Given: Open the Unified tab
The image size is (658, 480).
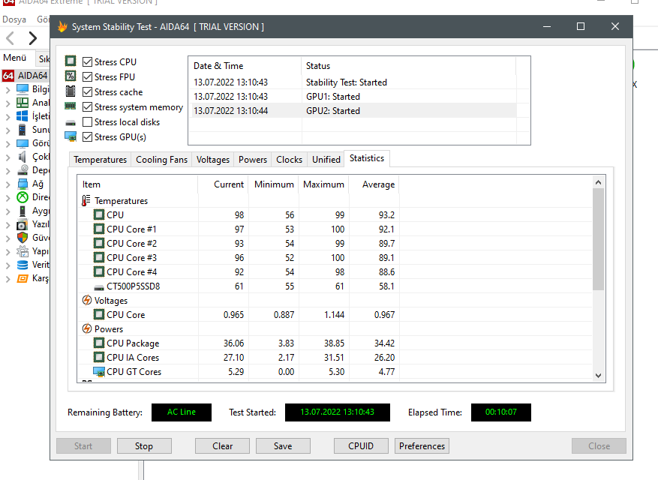Looking at the screenshot, I should pyautogui.click(x=326, y=160).
